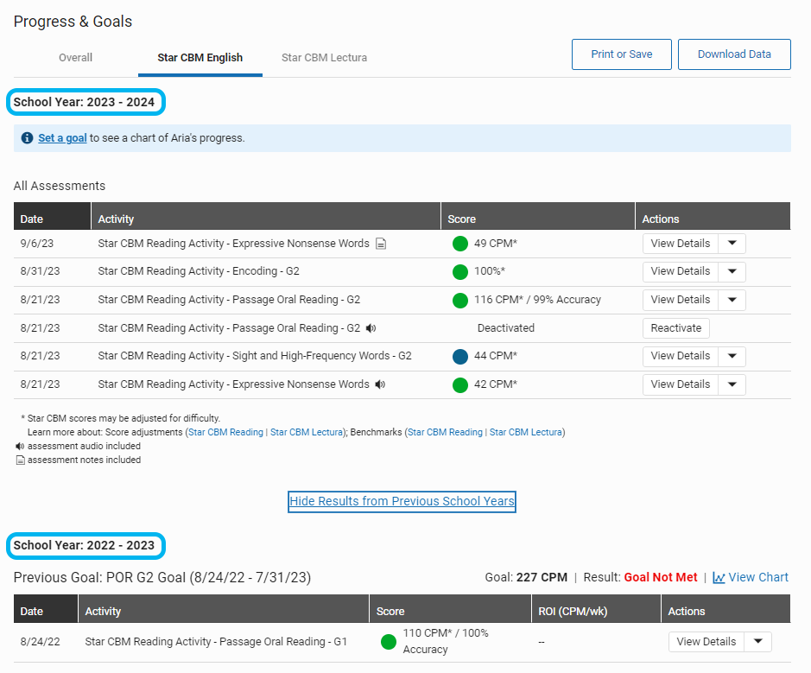Click the "42 CPM*" score value
The width and height of the screenshot is (811, 673).
click(x=496, y=384)
